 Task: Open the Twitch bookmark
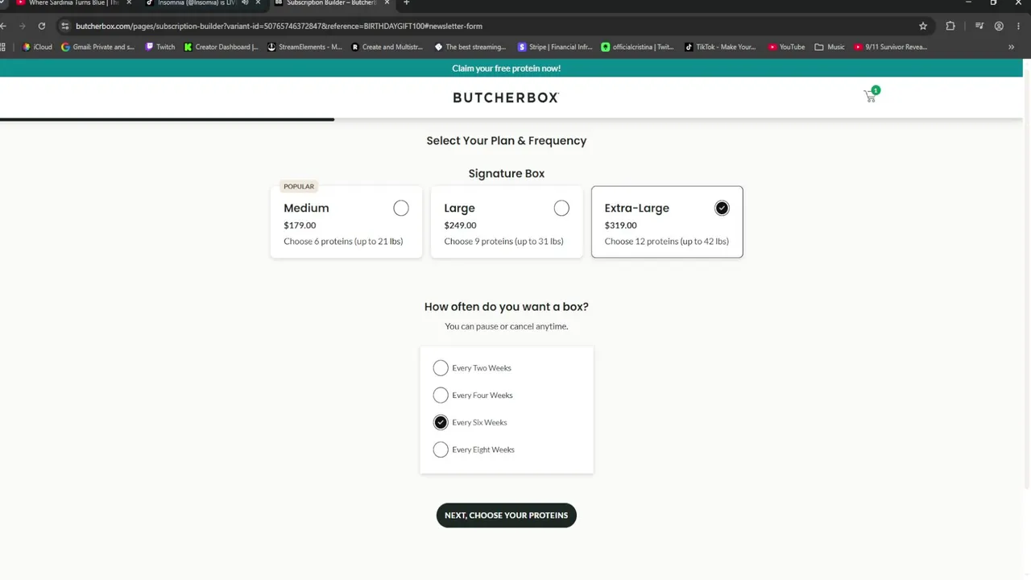tap(159, 47)
